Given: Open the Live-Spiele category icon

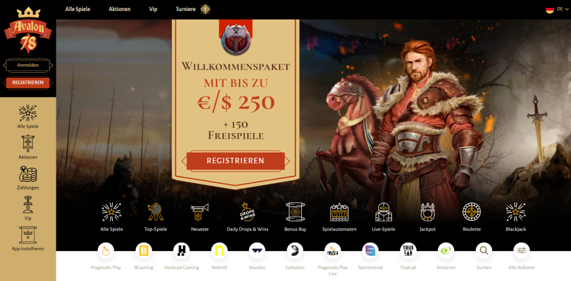Looking at the screenshot, I should pyautogui.click(x=384, y=212).
